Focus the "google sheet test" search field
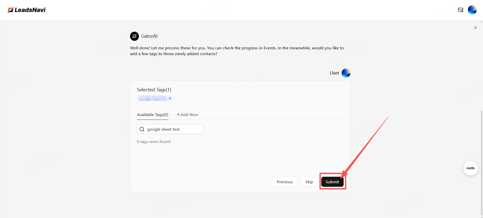483x218 pixels. [x=174, y=129]
